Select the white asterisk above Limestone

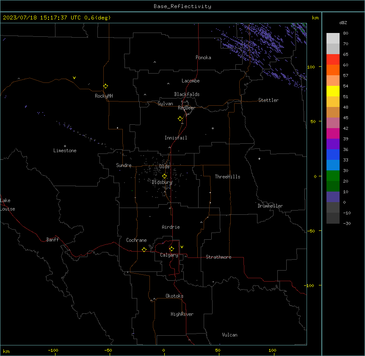65,146
